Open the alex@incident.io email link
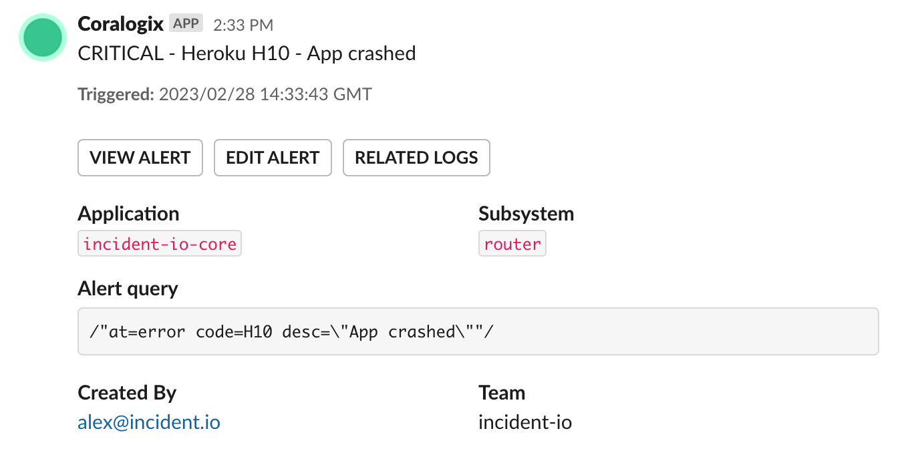 (x=149, y=422)
